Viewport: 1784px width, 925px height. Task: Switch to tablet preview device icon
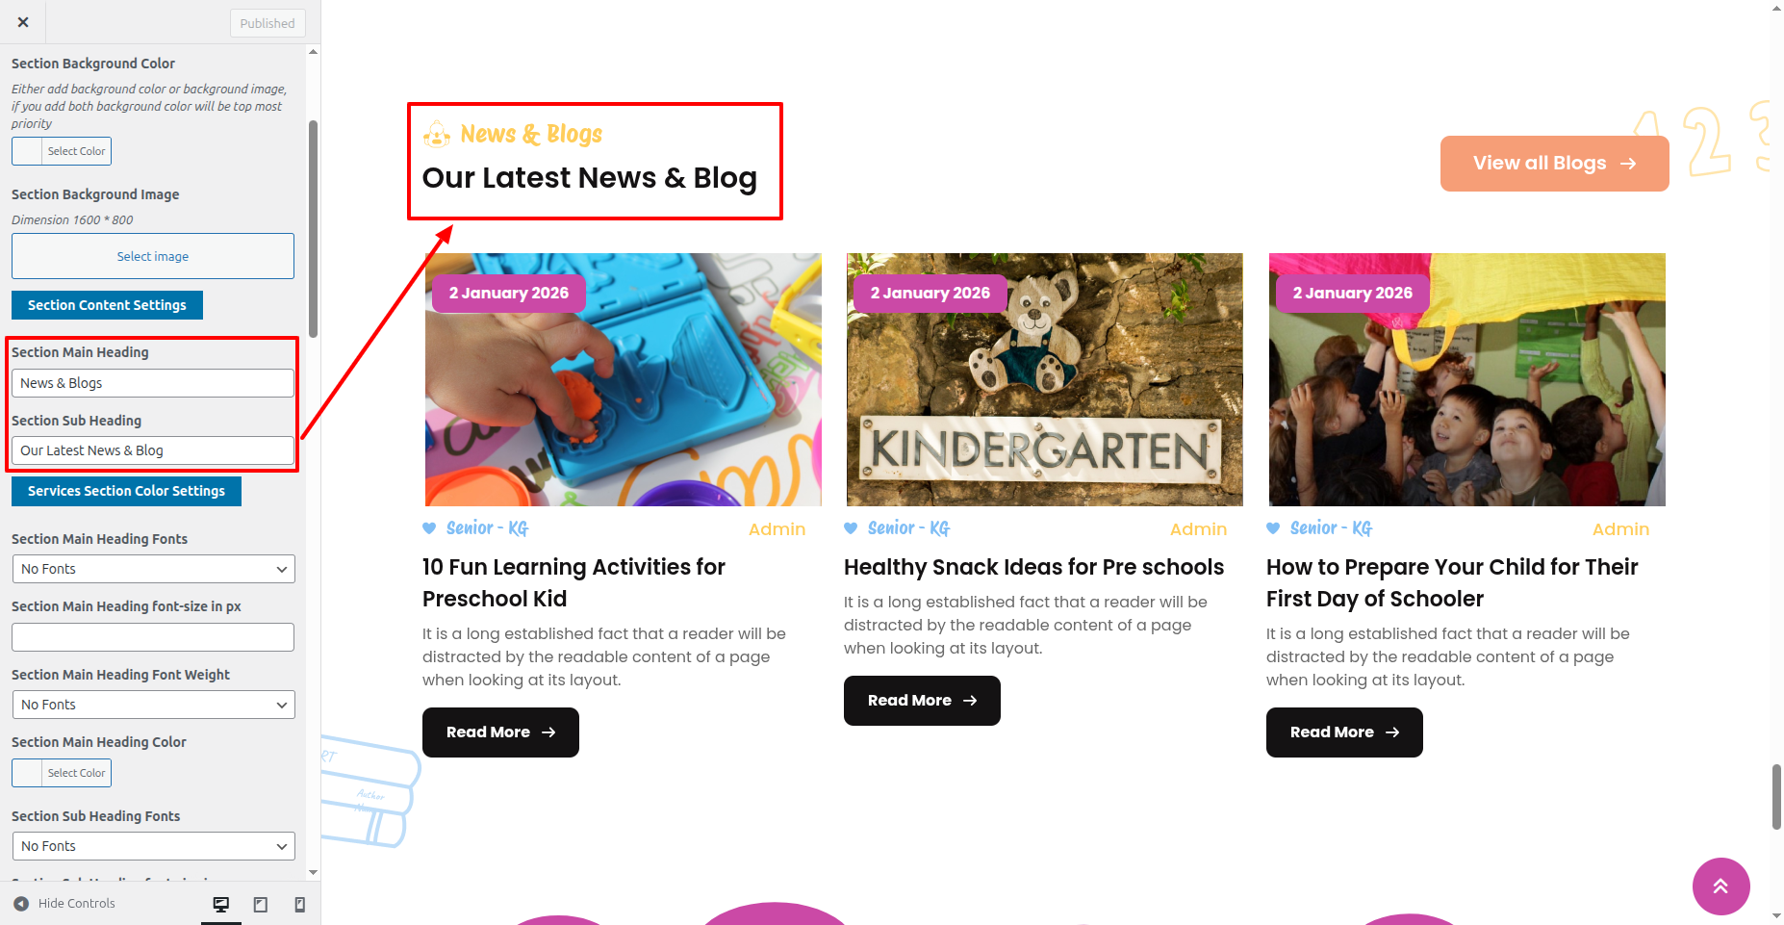(260, 904)
